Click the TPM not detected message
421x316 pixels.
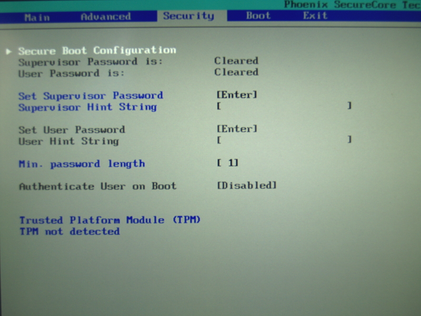coord(69,232)
